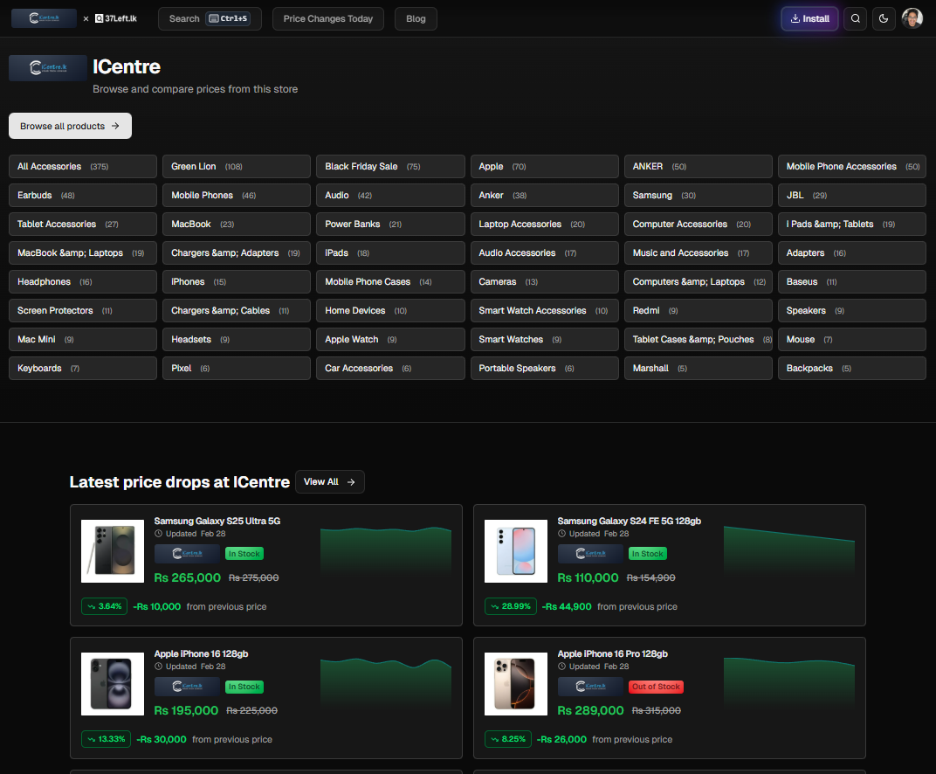
Task: Select the Mobile Phones category
Action: pyautogui.click(x=236, y=195)
